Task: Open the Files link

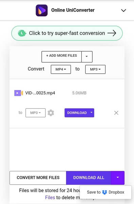Action: (50, 198)
